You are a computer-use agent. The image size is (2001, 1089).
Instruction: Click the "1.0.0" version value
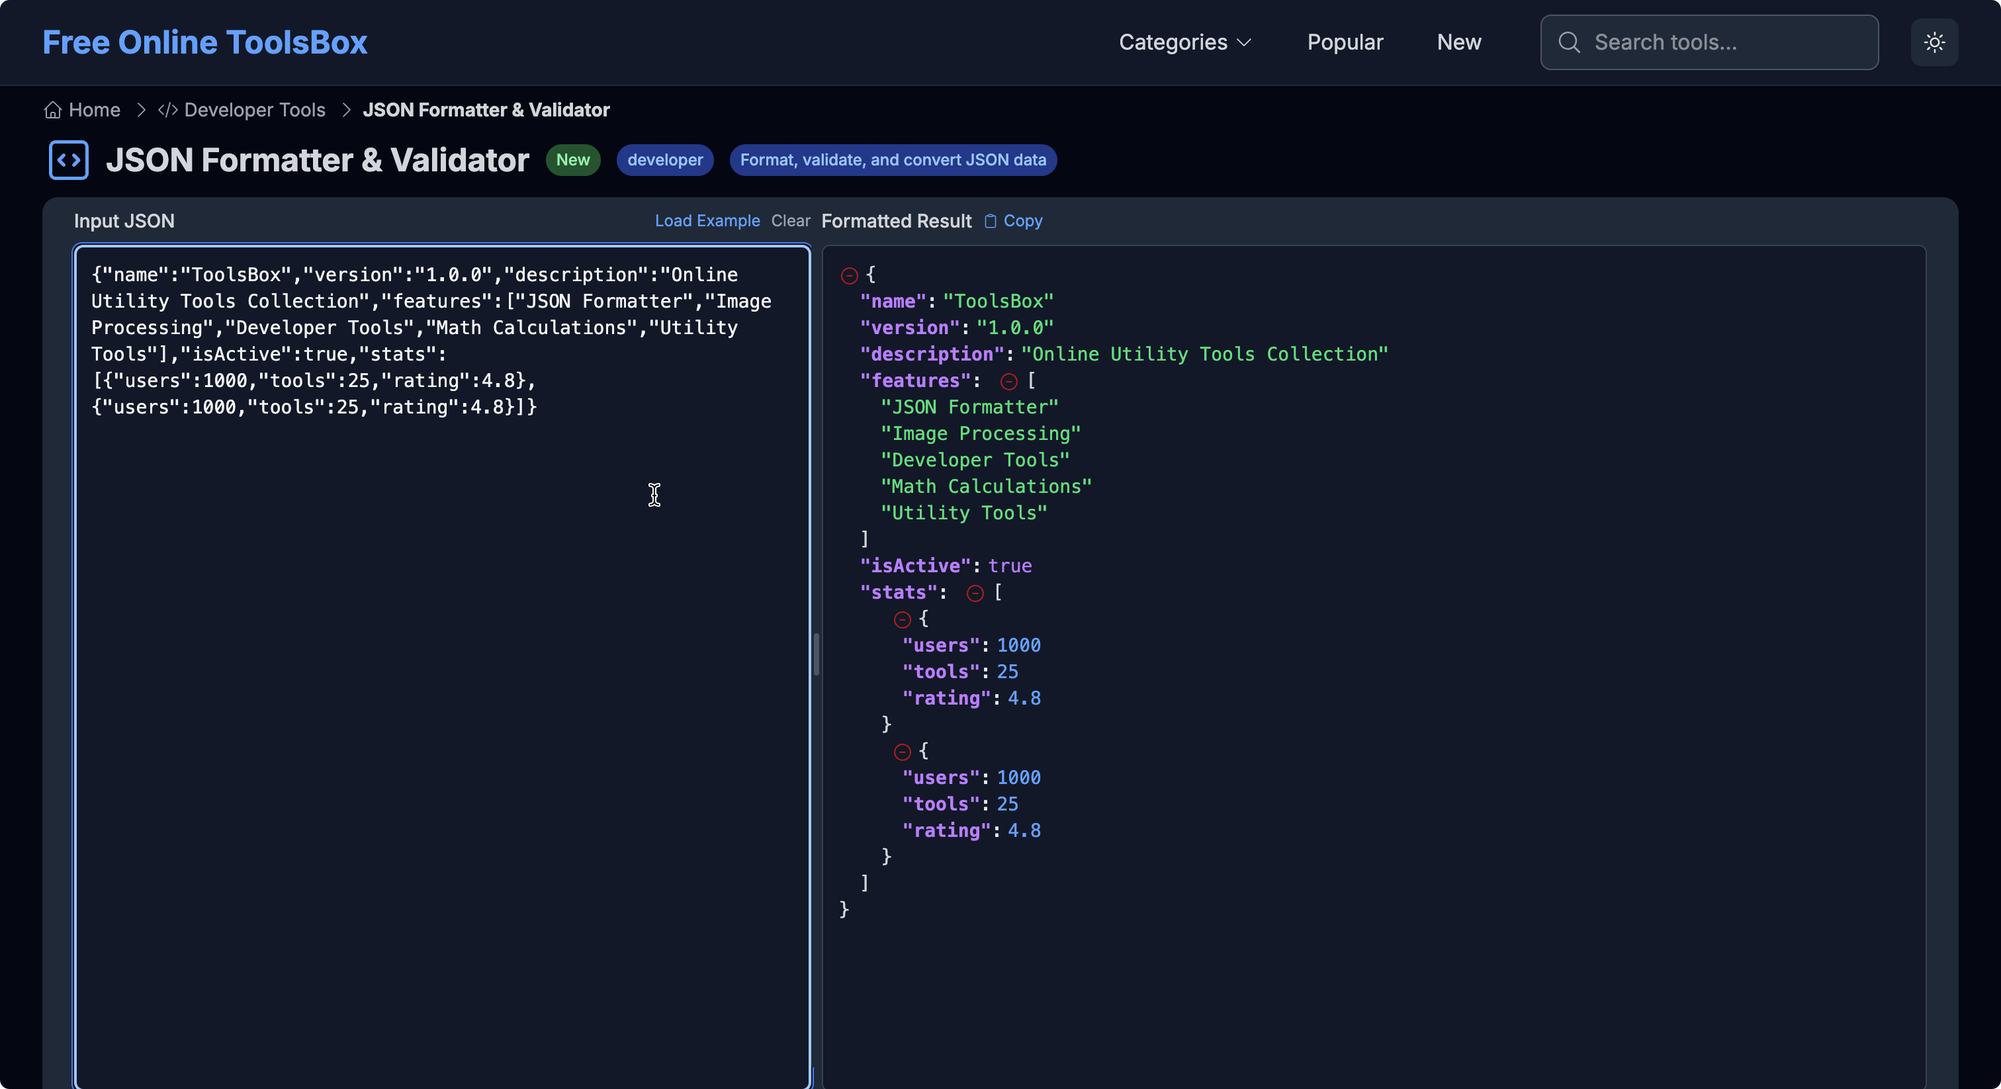click(x=1014, y=327)
